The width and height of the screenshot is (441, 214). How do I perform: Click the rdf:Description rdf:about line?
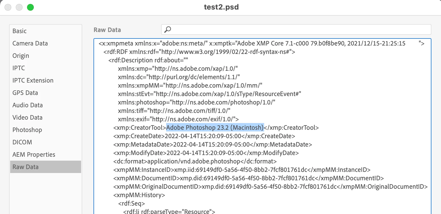point(148,60)
